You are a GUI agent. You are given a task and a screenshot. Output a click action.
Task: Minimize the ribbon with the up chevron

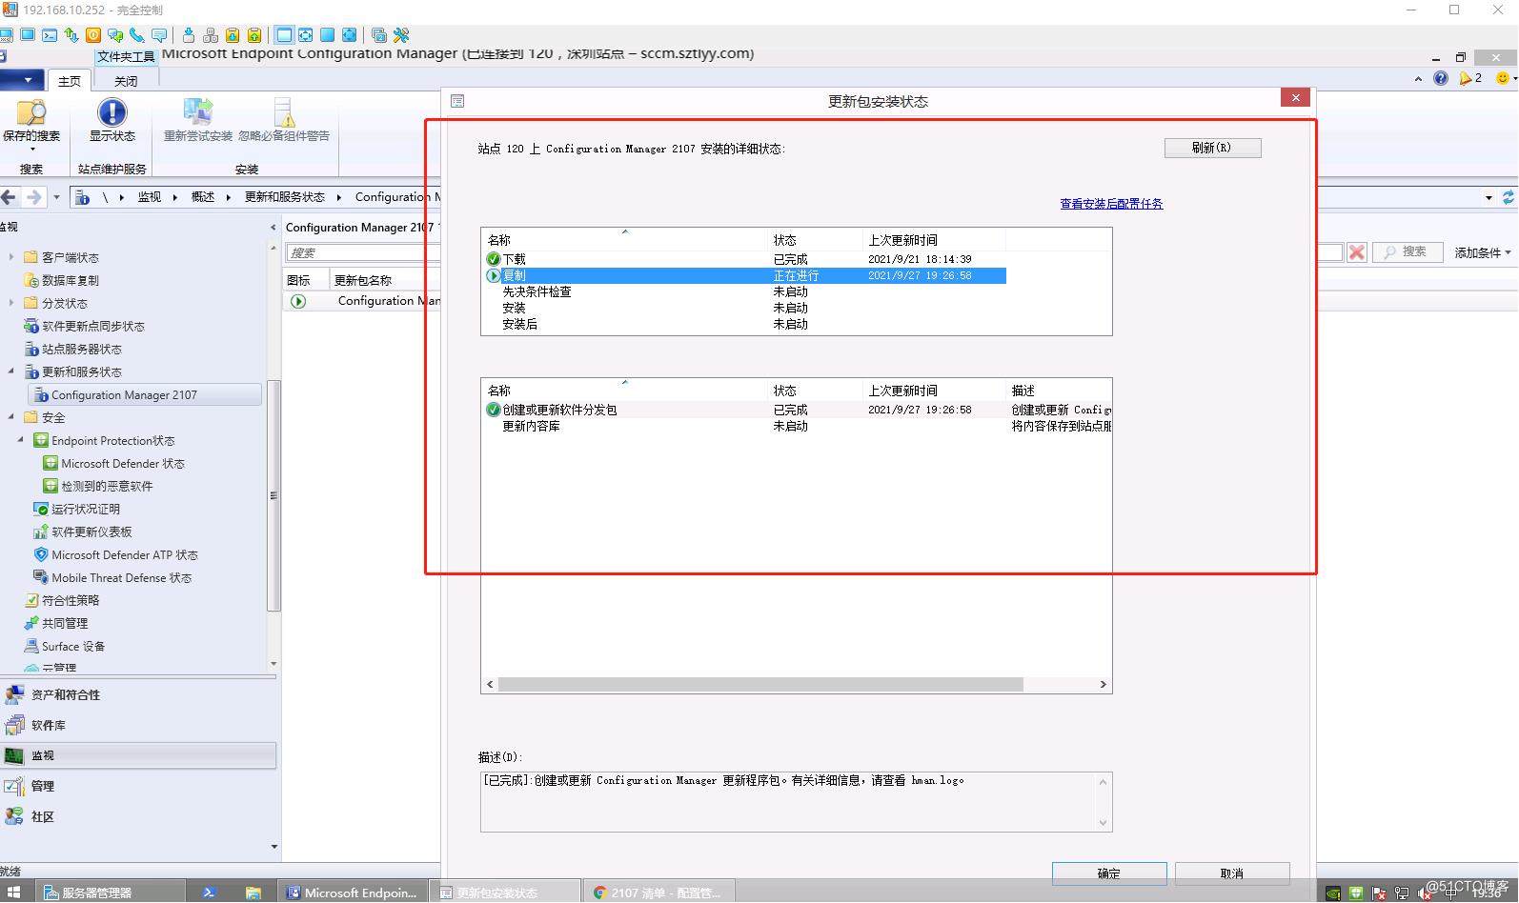(x=1418, y=79)
